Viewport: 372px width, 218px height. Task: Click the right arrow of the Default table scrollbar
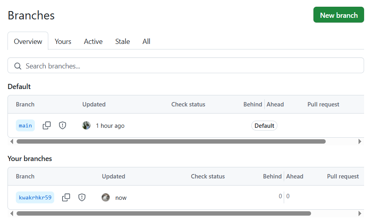coord(360,141)
